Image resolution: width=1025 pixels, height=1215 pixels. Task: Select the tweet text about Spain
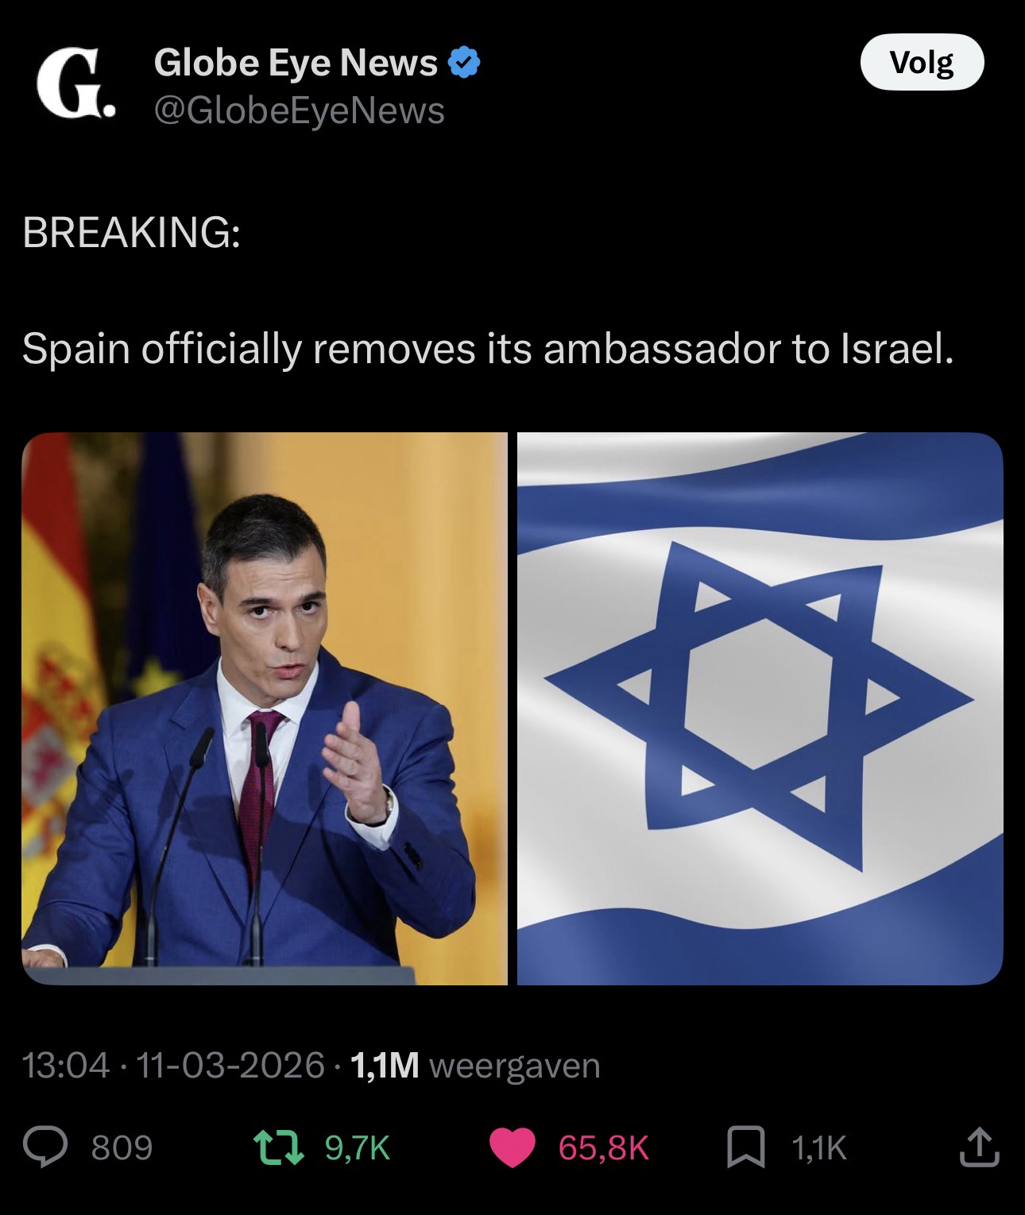[487, 350]
